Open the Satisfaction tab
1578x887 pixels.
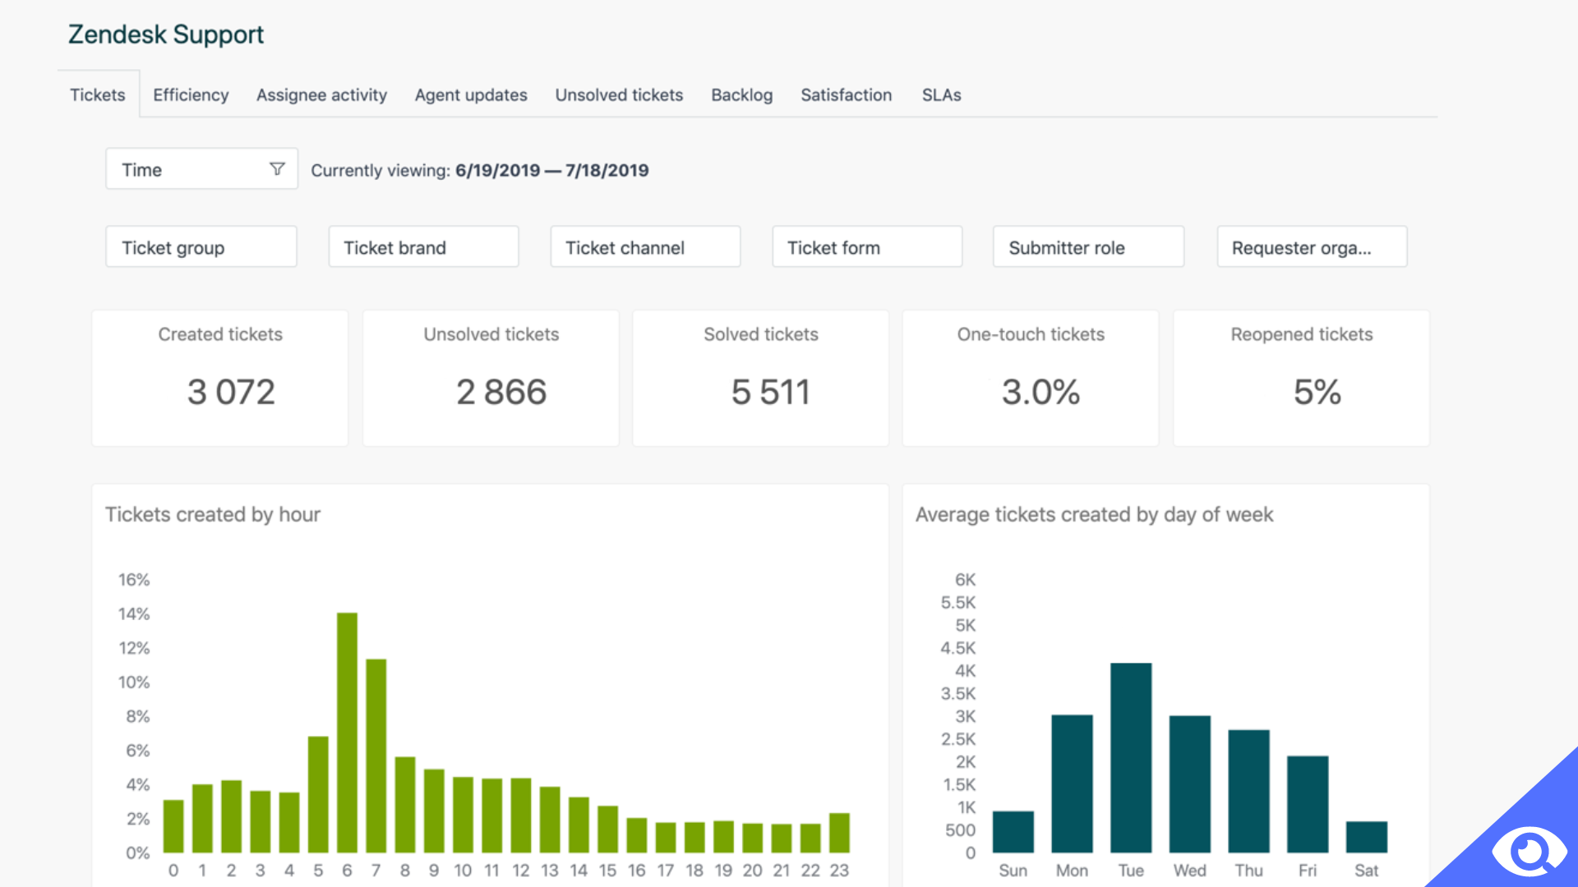pos(846,94)
